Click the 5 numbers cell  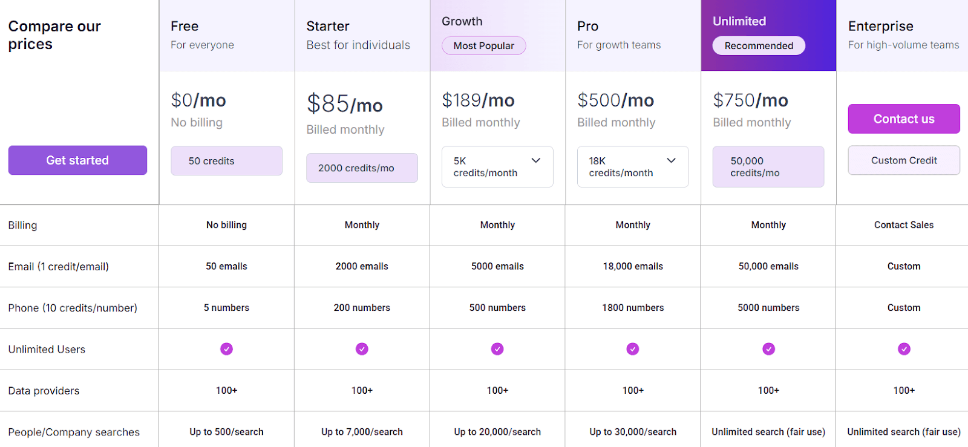coord(226,308)
